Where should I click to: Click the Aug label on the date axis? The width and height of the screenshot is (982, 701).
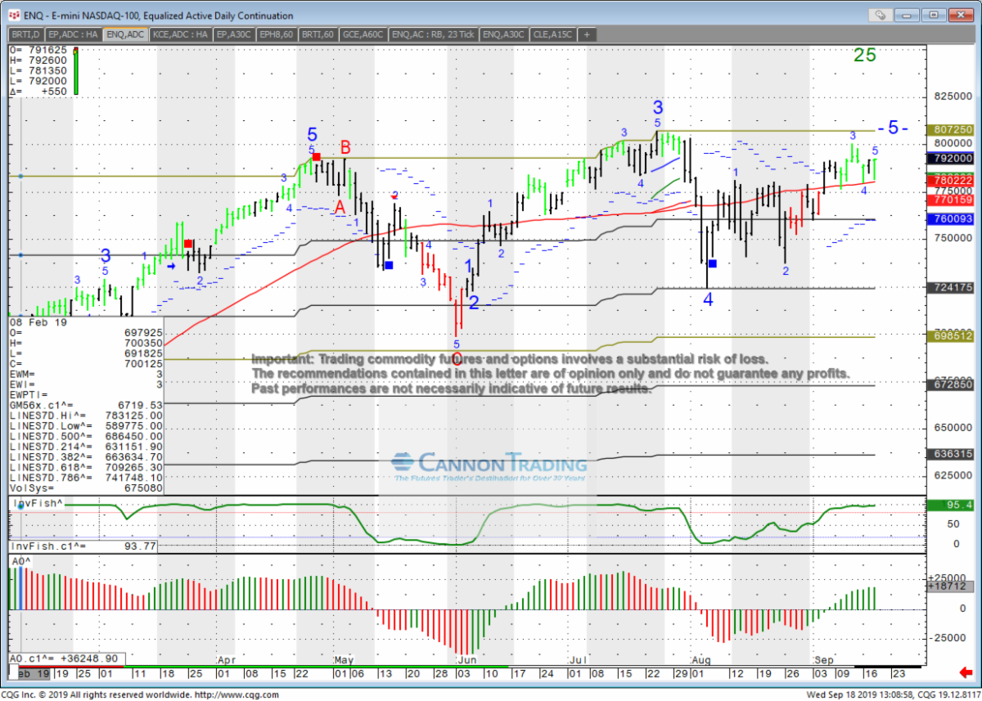click(702, 658)
